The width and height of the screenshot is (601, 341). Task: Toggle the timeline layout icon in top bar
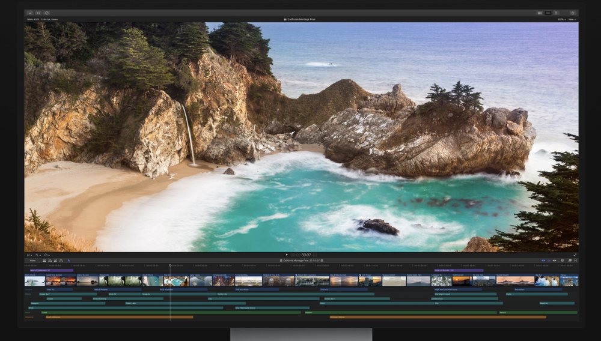[x=548, y=13]
